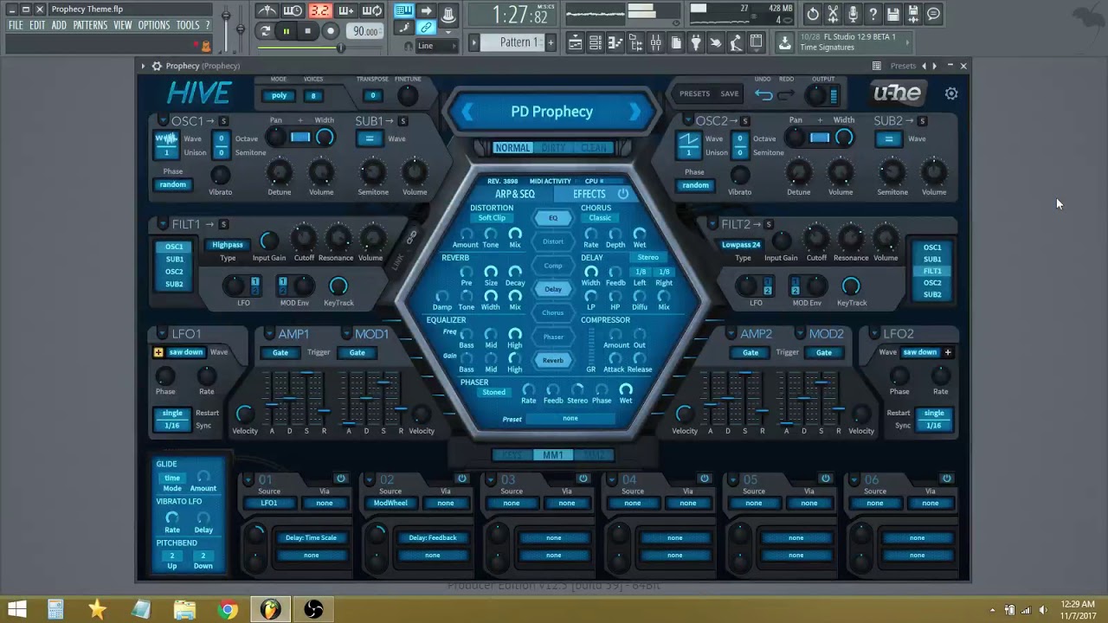Open Chrome from the taskbar
The height and width of the screenshot is (623, 1108).
click(x=228, y=610)
